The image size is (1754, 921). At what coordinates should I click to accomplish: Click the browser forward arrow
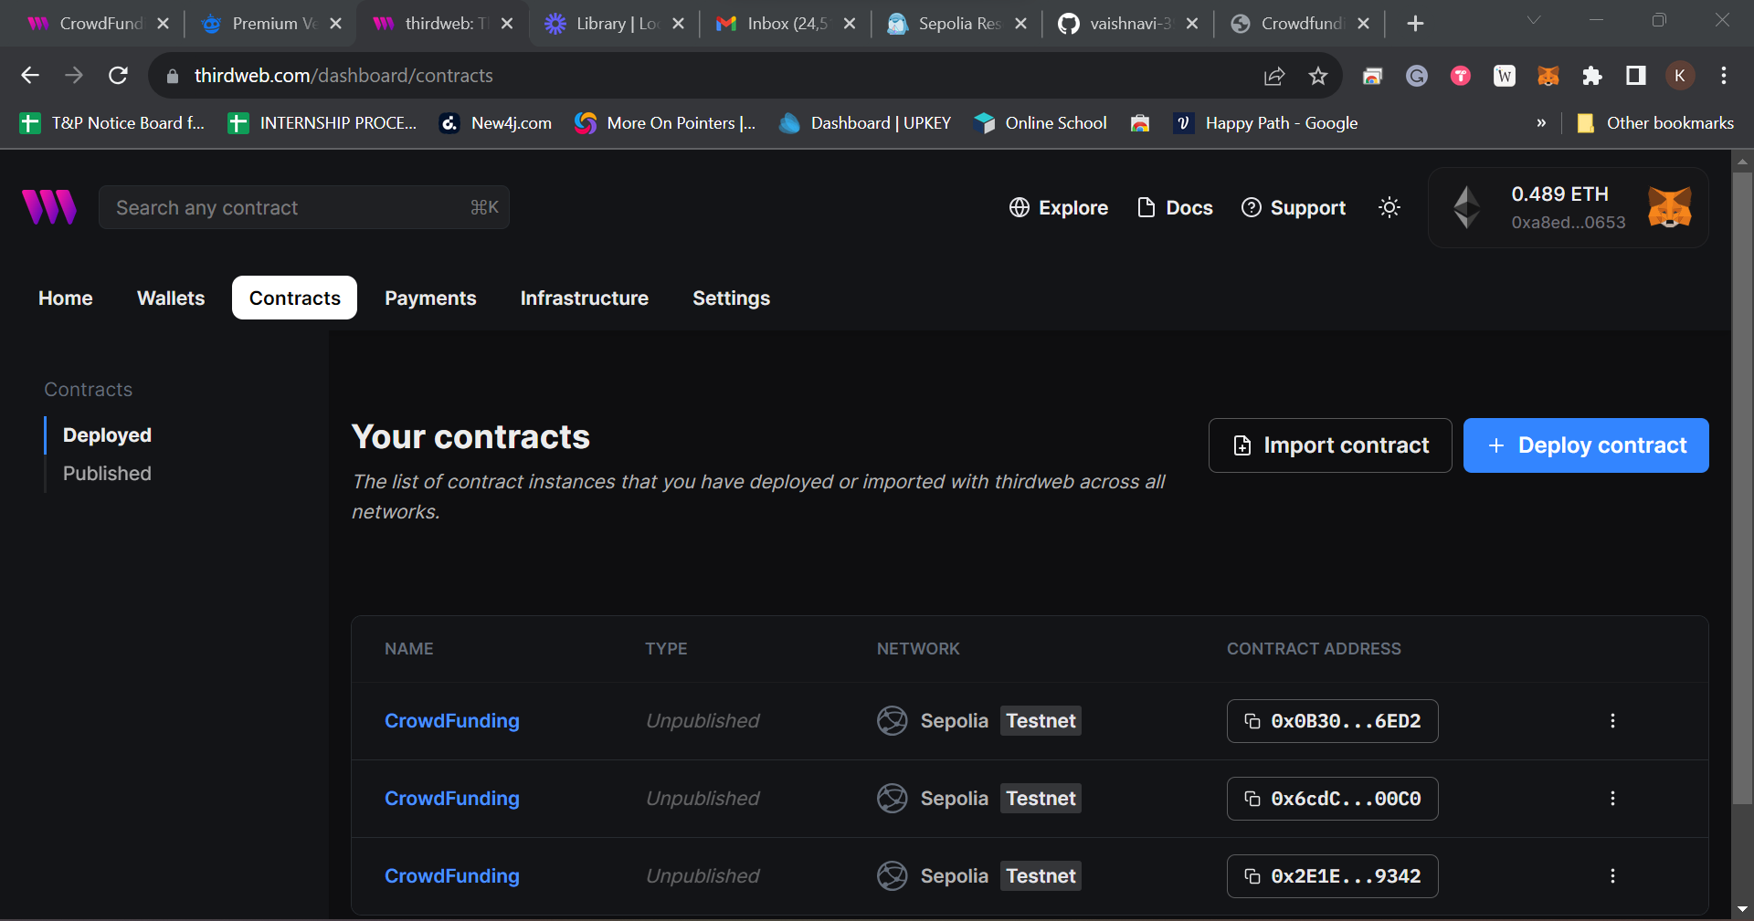click(74, 76)
